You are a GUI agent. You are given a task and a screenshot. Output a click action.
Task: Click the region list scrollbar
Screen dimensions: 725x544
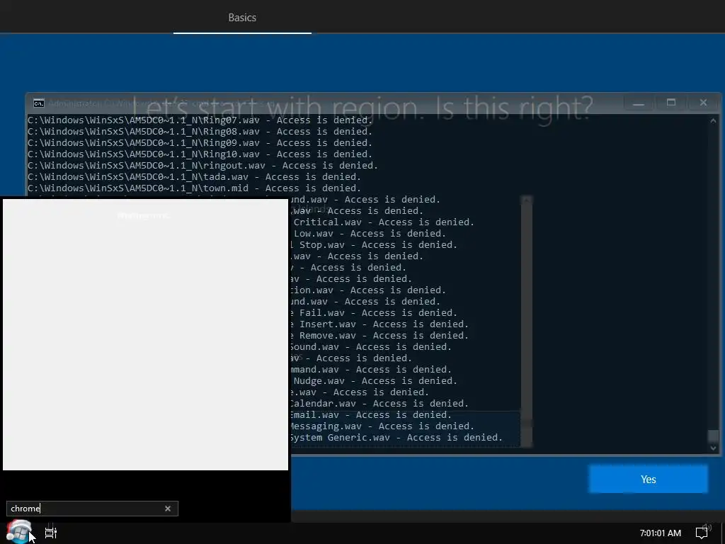click(x=527, y=322)
